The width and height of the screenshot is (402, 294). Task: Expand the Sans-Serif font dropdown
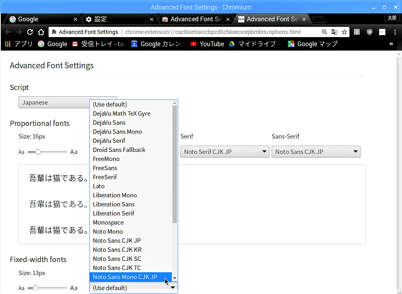(316, 152)
